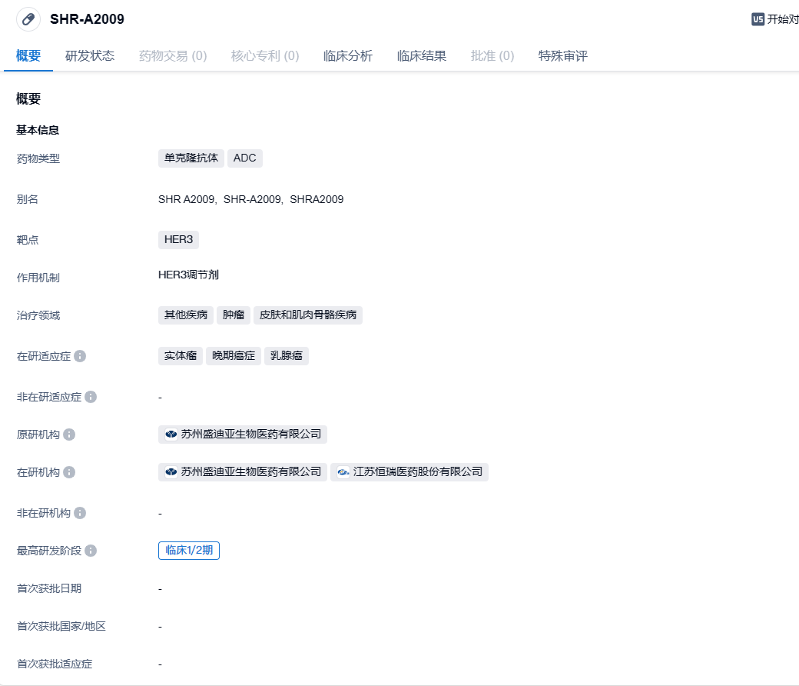Click the VS compare icon at top right
The image size is (799, 686).
pos(758,19)
